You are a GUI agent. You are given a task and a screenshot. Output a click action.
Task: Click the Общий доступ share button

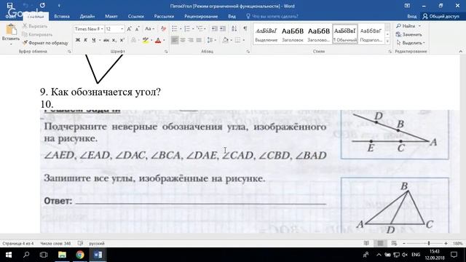click(x=441, y=16)
